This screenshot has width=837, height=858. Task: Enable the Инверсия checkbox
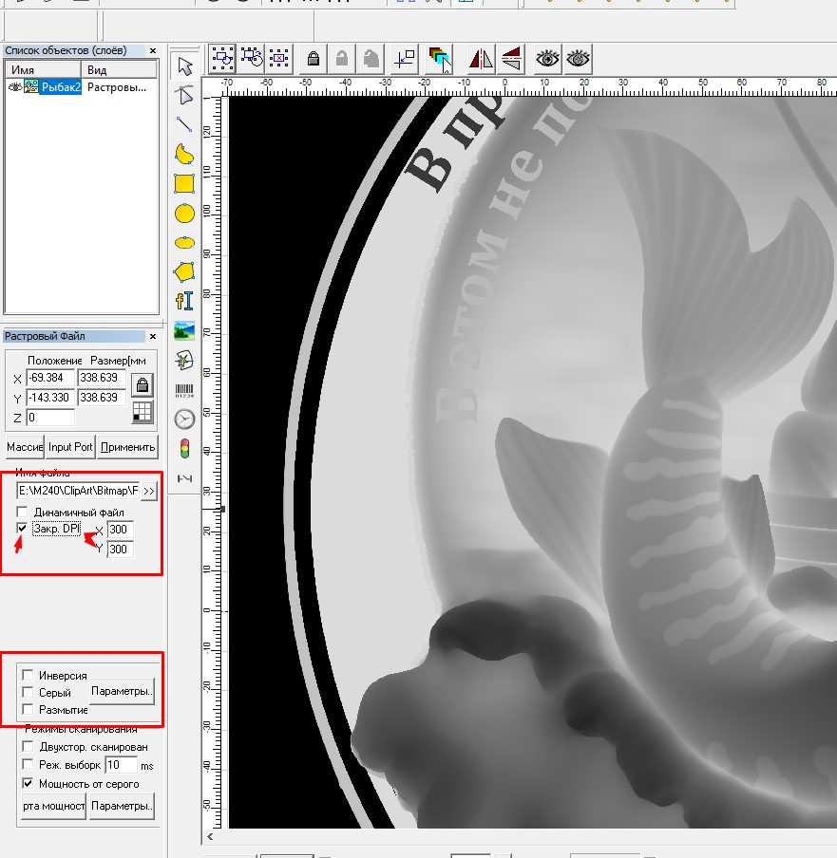coord(28,676)
